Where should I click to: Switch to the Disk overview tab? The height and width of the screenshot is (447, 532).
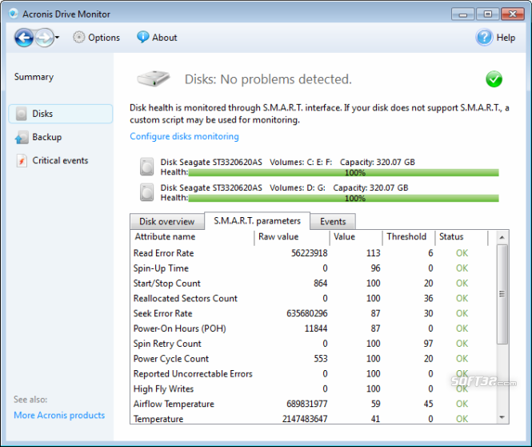coord(167,221)
